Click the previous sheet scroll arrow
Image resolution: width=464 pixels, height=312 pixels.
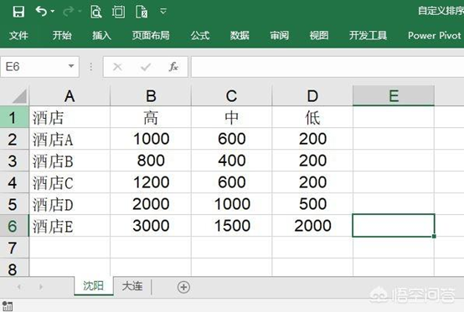19,287
